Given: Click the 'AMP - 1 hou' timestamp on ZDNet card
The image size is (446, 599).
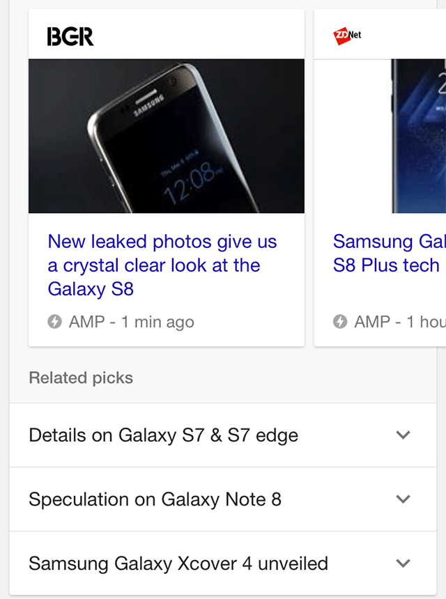Looking at the screenshot, I should (x=400, y=322).
